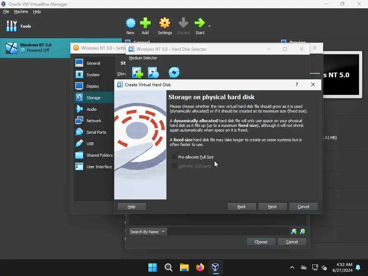The image size is (368, 276).
Task: Click the question mark help button in dialog title
Action: (297, 84)
